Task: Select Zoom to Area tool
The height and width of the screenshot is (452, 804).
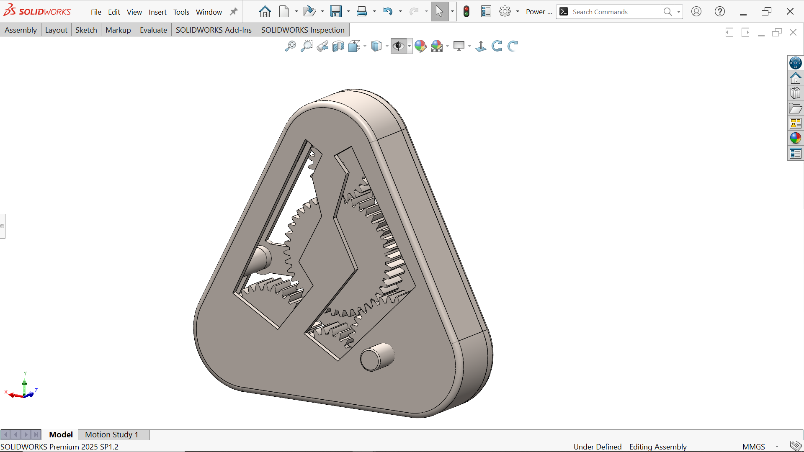Action: pyautogui.click(x=307, y=46)
